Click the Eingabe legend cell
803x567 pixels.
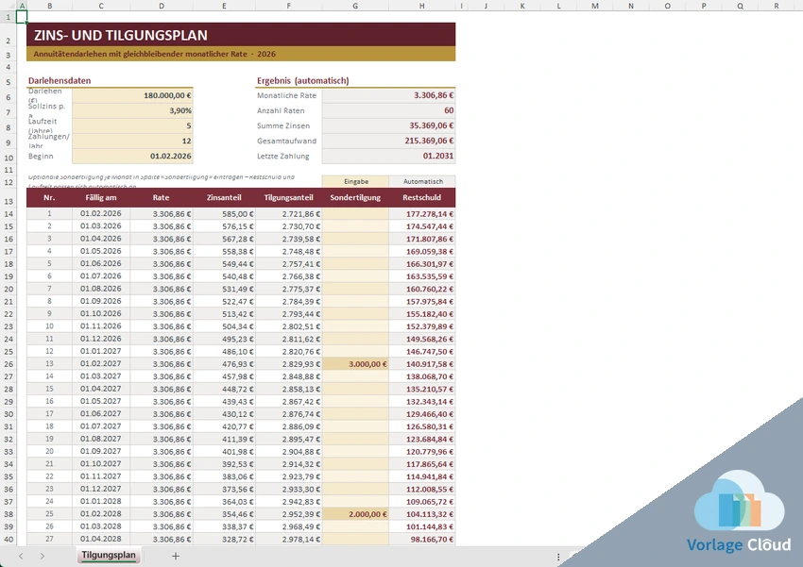355,181
